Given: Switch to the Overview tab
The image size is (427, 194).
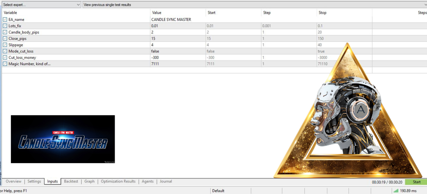Looking at the screenshot, I should [13, 182].
